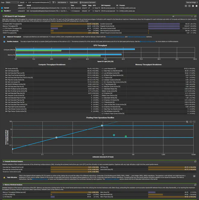Click the green baseline point on the roofline chart

click(126, 136)
